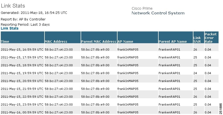
Task: Click the Link SNR value 24
Action: 195,73
